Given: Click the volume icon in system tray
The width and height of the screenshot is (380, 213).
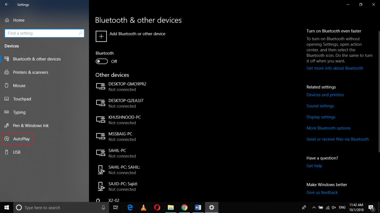Looking at the screenshot, I should click(333, 207).
